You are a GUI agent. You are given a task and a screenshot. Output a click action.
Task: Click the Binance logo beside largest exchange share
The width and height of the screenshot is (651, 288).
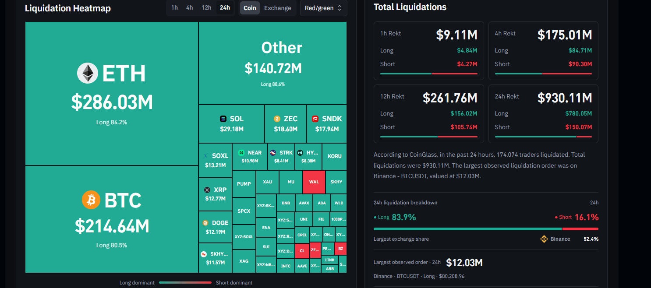[x=544, y=239]
